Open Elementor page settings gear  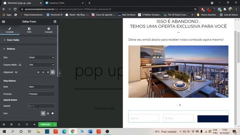click(4, 124)
